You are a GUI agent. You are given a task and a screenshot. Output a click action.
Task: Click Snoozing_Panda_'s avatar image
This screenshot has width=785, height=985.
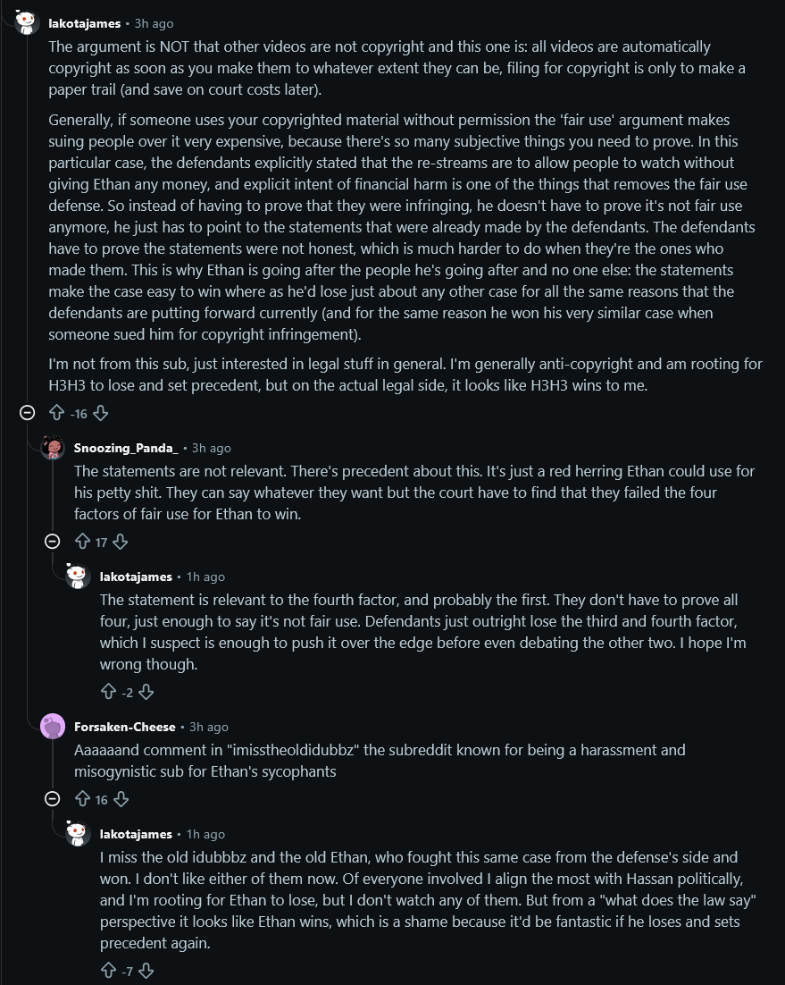pos(53,448)
